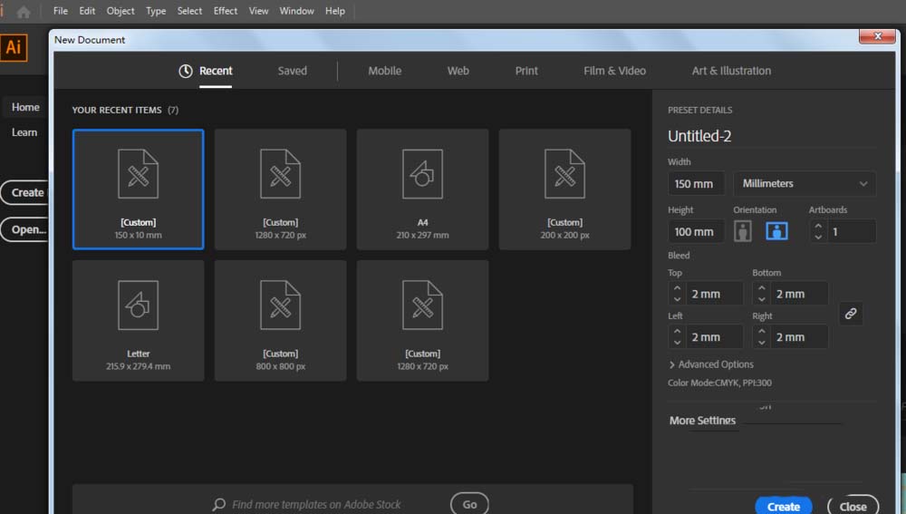Viewport: 906px width, 514px height.
Task: Click Open... button on Home screen sidebar
Action: pyautogui.click(x=26, y=229)
